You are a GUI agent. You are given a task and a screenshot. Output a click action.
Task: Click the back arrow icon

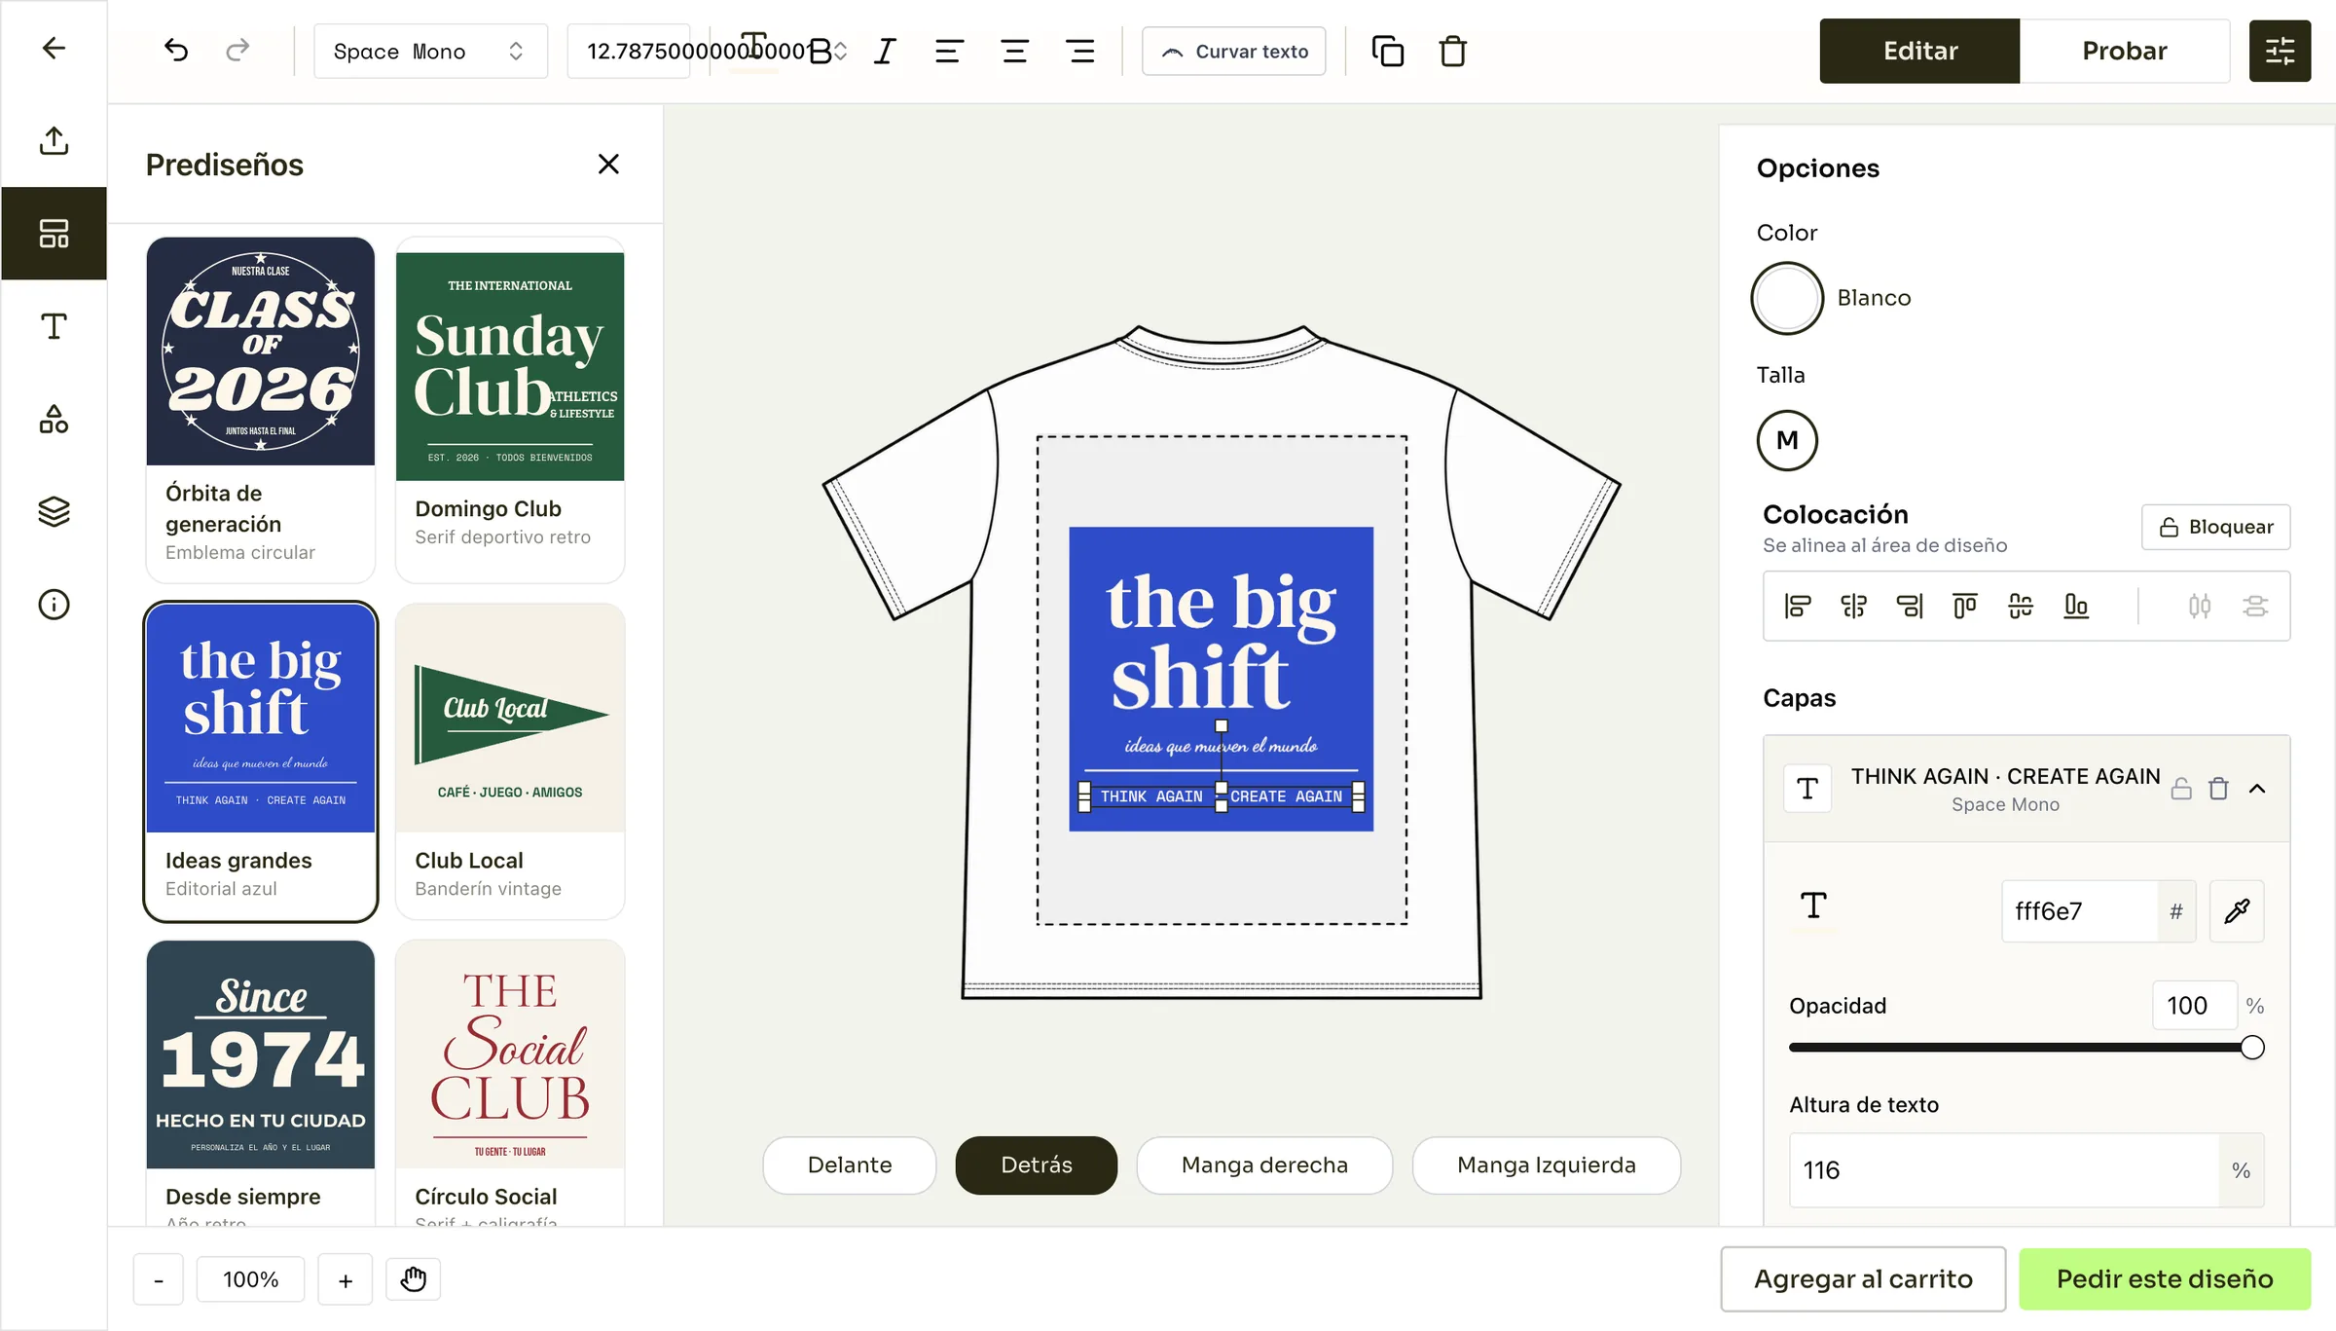pos(54,48)
